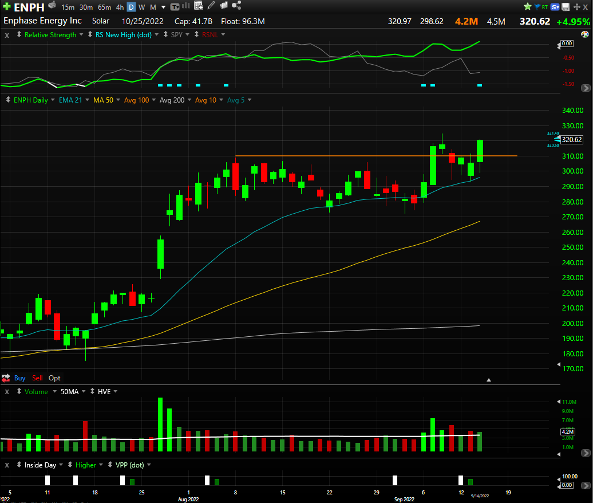Image resolution: width=593 pixels, height=503 pixels.
Task: Click the 4.2M volume marker on scale
Action: pos(568,431)
